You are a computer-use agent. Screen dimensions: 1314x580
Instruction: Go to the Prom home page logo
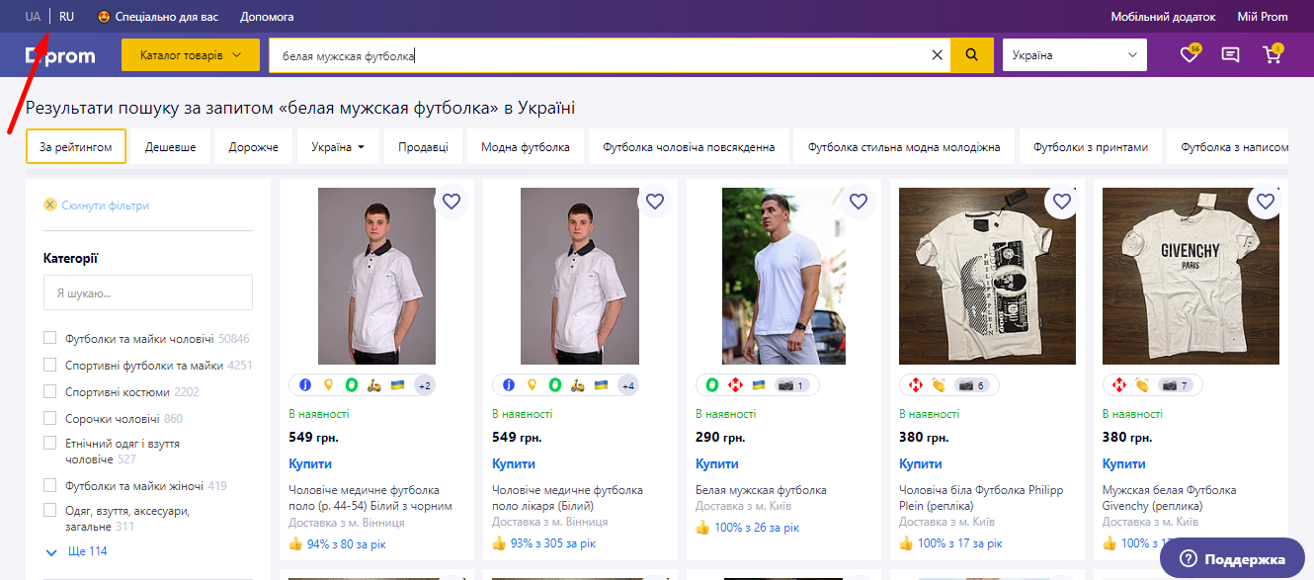point(61,56)
